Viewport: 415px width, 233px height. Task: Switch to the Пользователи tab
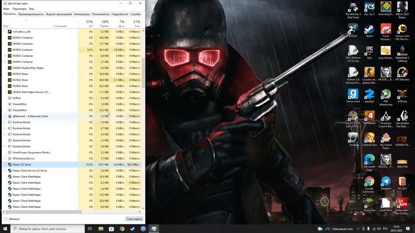click(101, 14)
